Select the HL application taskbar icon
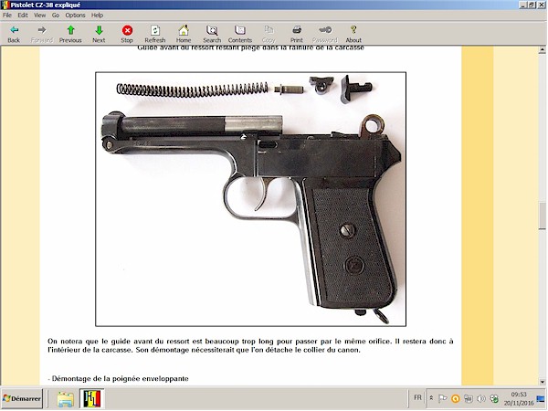This screenshot has width=548, height=411. pyautogui.click(x=92, y=399)
